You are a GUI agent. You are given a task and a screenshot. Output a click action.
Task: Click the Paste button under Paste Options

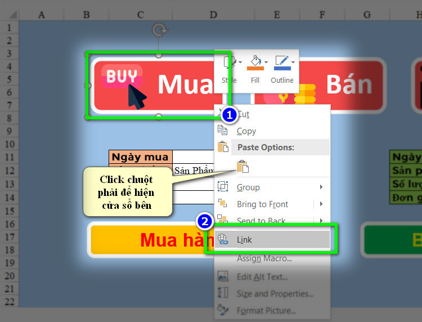point(243,167)
